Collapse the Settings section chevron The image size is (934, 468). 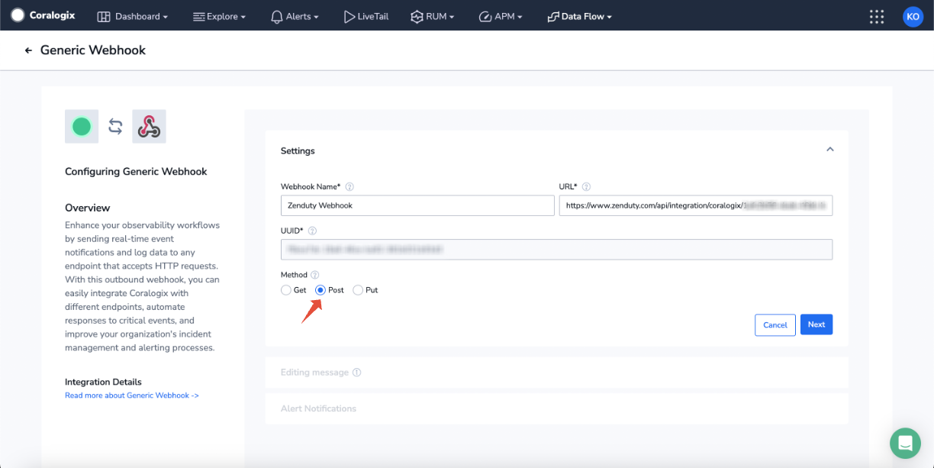tap(830, 150)
